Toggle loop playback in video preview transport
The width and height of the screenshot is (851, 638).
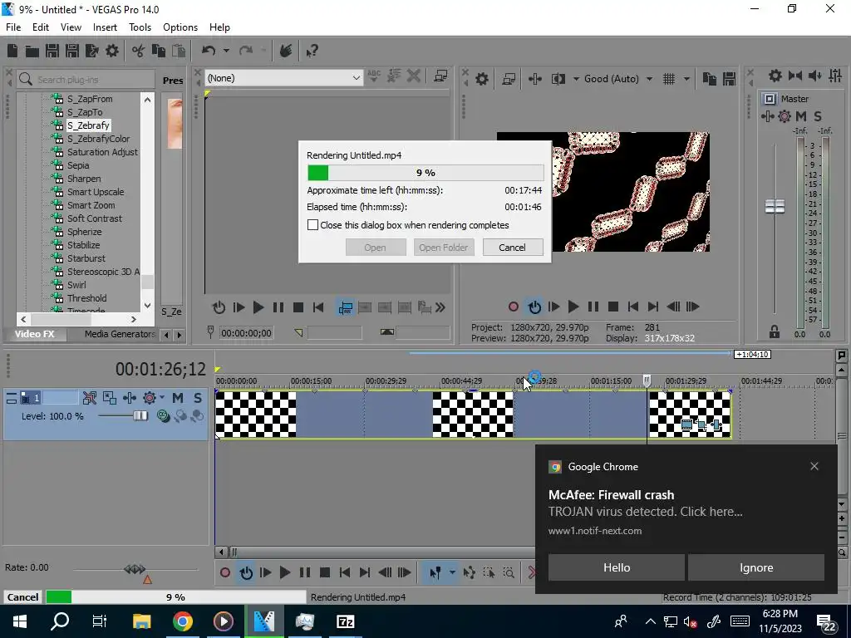coord(534,307)
